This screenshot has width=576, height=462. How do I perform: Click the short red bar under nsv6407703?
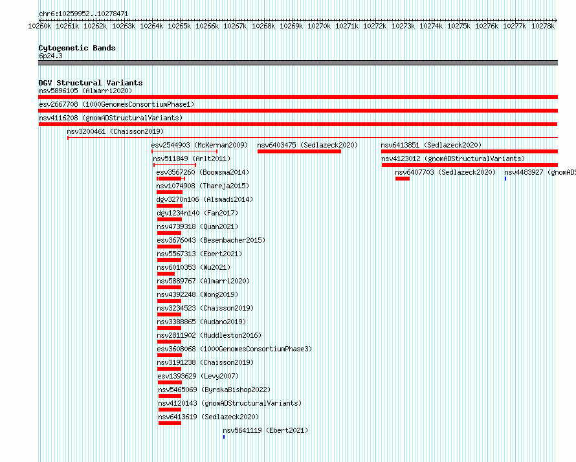(x=403, y=179)
